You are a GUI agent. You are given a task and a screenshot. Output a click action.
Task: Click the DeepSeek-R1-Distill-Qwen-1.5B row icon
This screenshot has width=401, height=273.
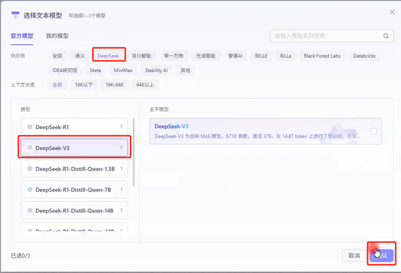coord(30,169)
